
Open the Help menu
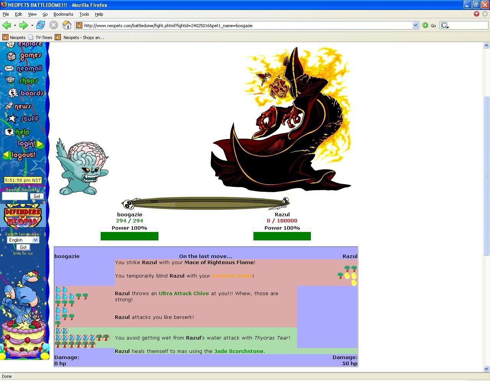point(99,14)
